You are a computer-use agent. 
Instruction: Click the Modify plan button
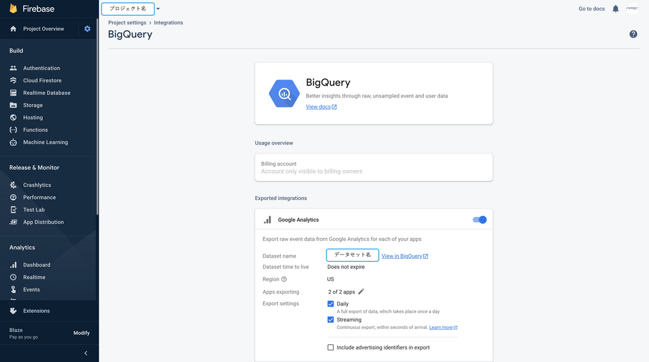click(x=82, y=333)
